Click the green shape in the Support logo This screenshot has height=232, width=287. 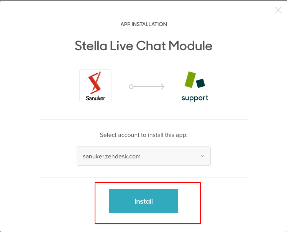coord(190,80)
